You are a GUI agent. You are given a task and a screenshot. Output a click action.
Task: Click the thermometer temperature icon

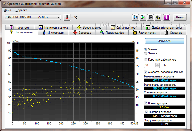point(67,17)
